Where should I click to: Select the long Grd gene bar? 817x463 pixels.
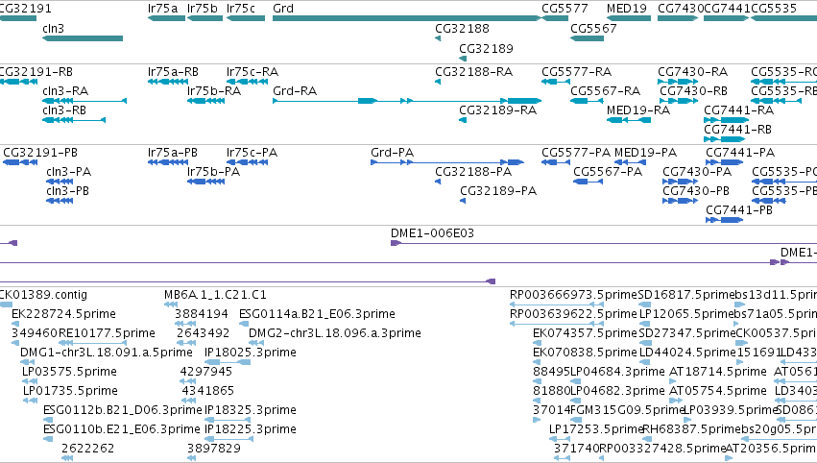coord(407,18)
